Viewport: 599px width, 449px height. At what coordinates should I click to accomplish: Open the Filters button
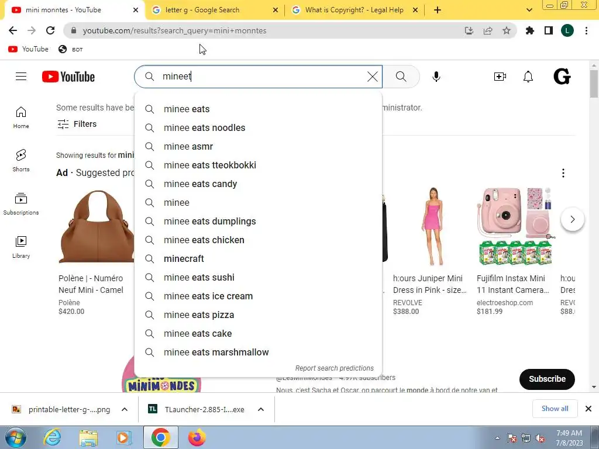tap(77, 124)
